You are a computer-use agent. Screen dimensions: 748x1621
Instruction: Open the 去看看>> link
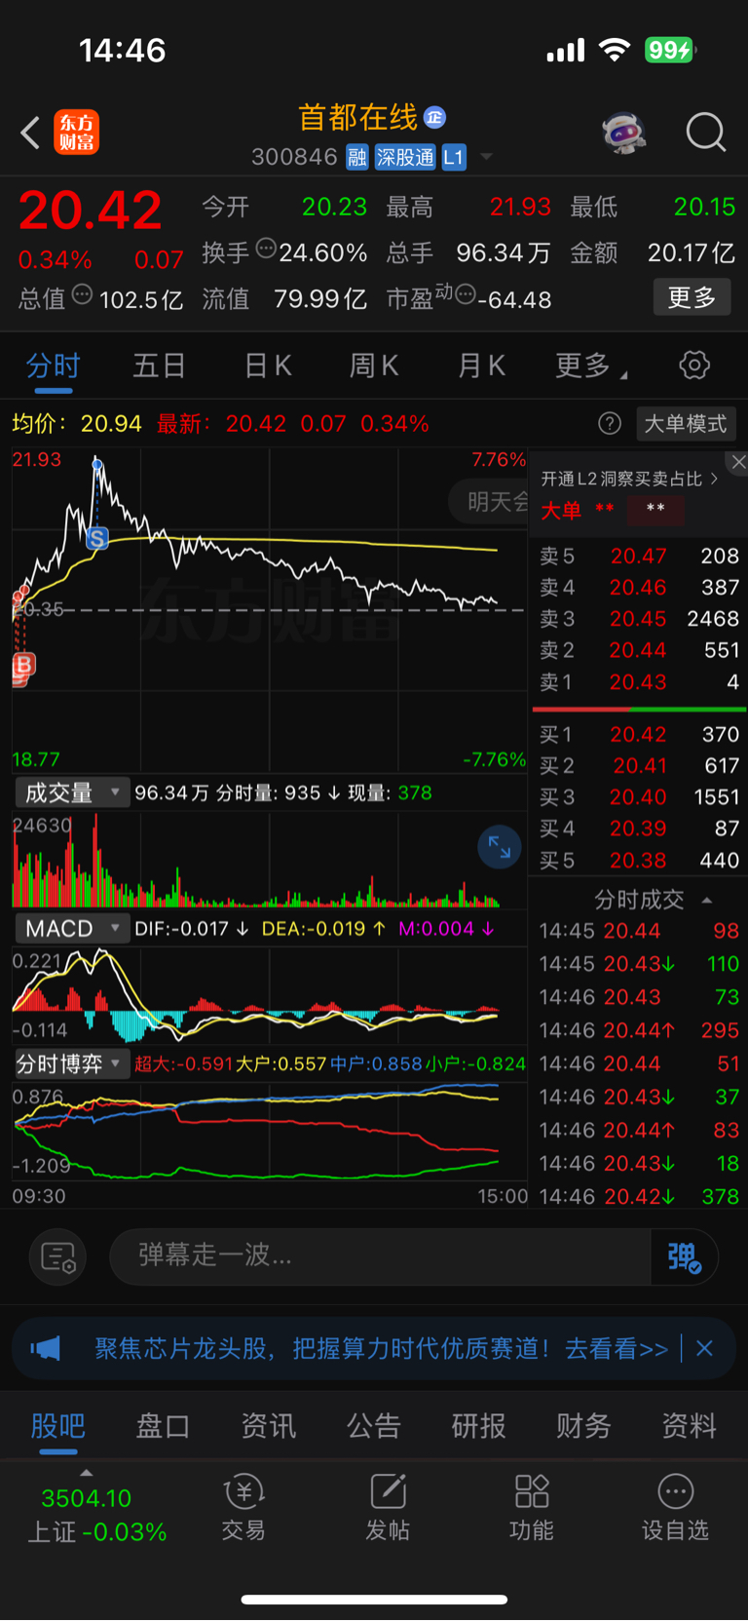[x=617, y=1348]
